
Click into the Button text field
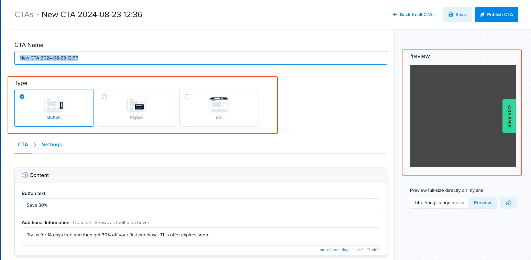coord(201,205)
